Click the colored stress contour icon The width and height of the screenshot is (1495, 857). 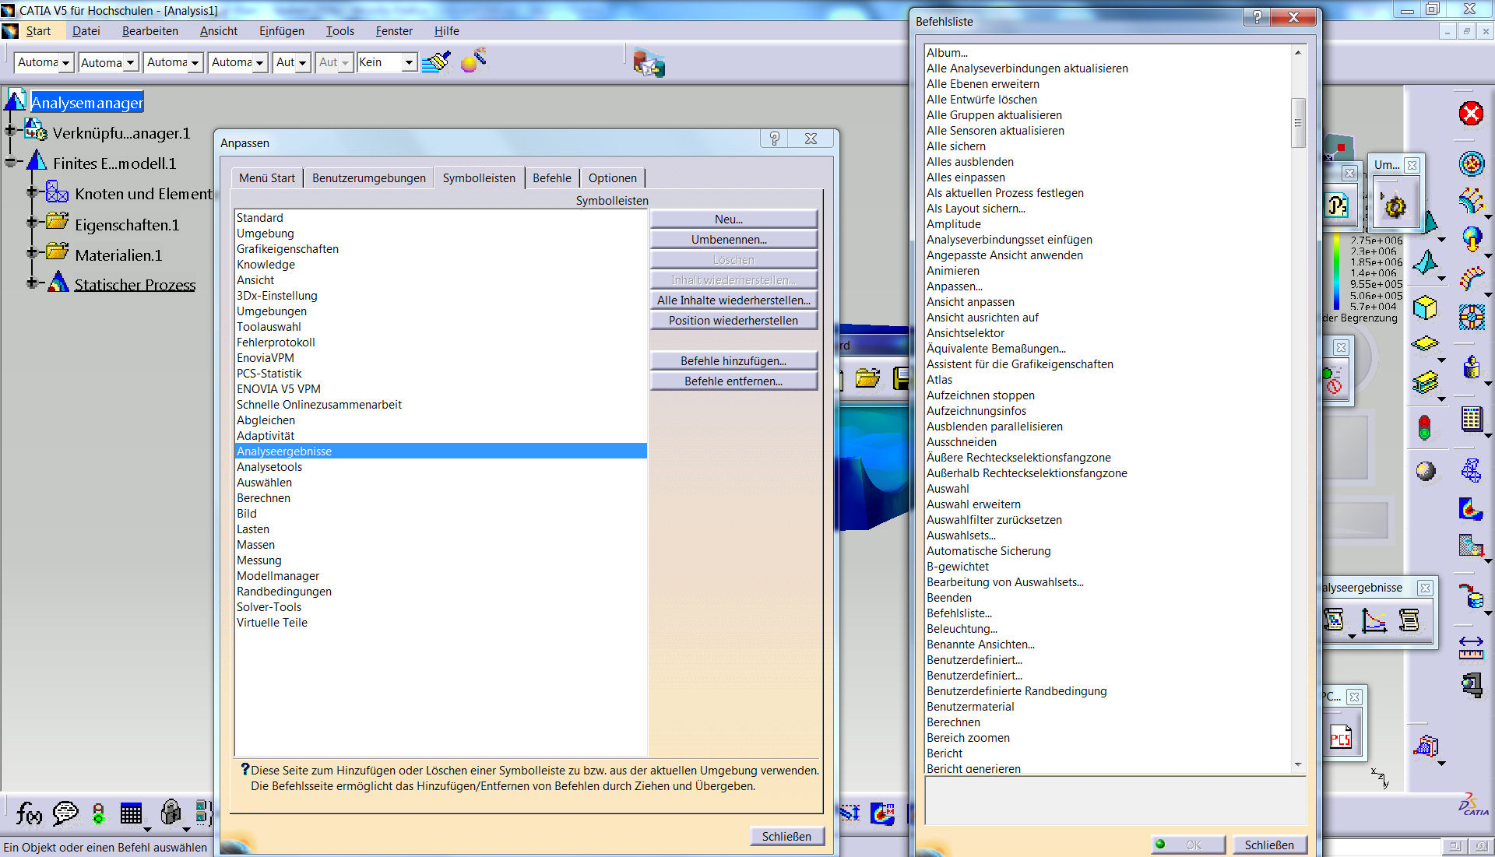(1471, 509)
